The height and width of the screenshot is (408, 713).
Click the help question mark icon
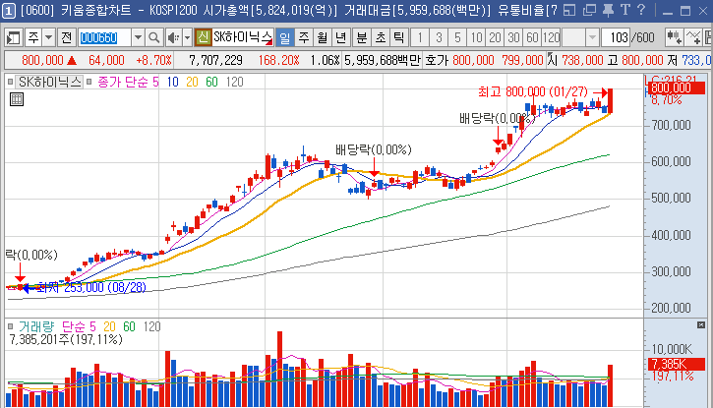point(640,11)
